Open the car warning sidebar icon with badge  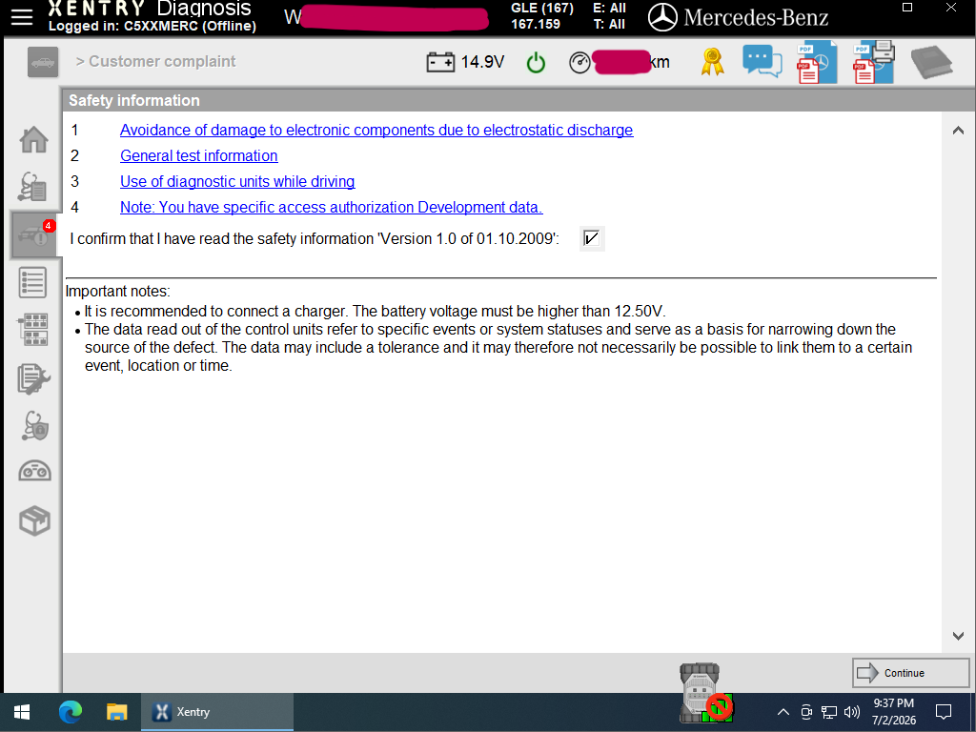tap(34, 235)
